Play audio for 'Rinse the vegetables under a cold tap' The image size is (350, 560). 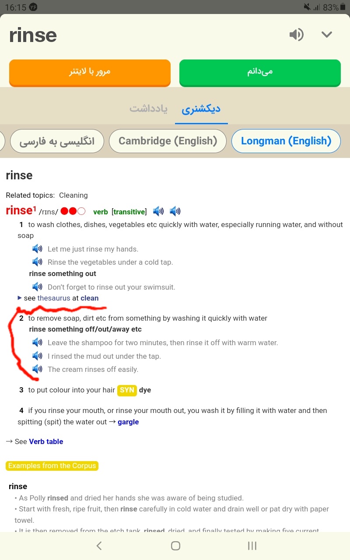tap(37, 262)
